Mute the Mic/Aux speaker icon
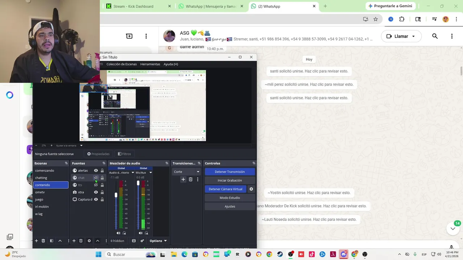This screenshot has width=463, height=260. pyautogui.click(x=140, y=233)
